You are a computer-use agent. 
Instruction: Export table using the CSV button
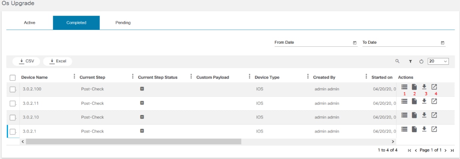click(26, 61)
